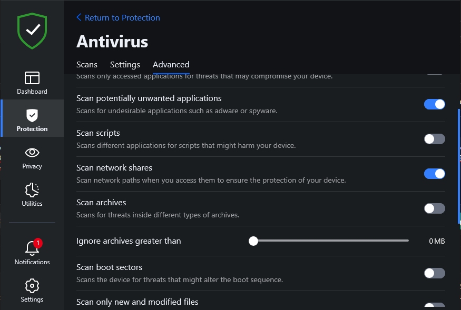Open the Settings gear icon in sidebar

click(x=32, y=286)
